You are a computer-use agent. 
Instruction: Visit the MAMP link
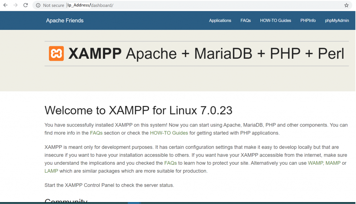click(x=333, y=163)
